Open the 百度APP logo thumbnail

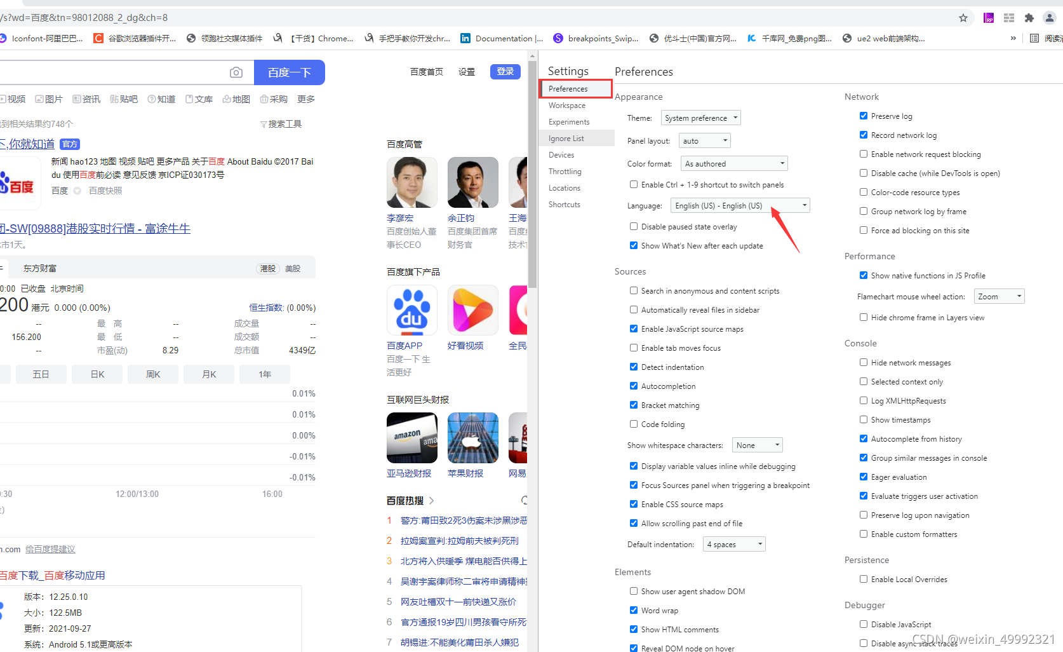tap(412, 310)
